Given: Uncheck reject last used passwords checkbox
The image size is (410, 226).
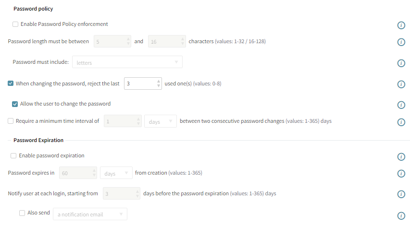Looking at the screenshot, I should (x=11, y=83).
